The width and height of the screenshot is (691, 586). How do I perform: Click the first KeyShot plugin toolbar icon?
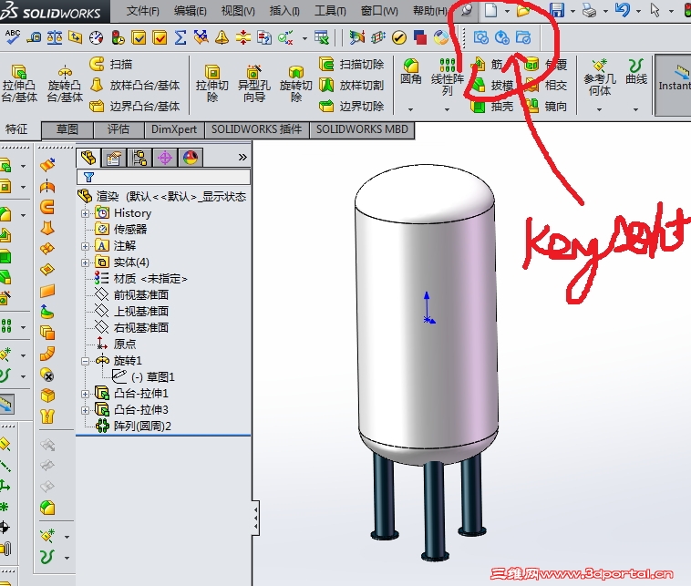(x=480, y=38)
